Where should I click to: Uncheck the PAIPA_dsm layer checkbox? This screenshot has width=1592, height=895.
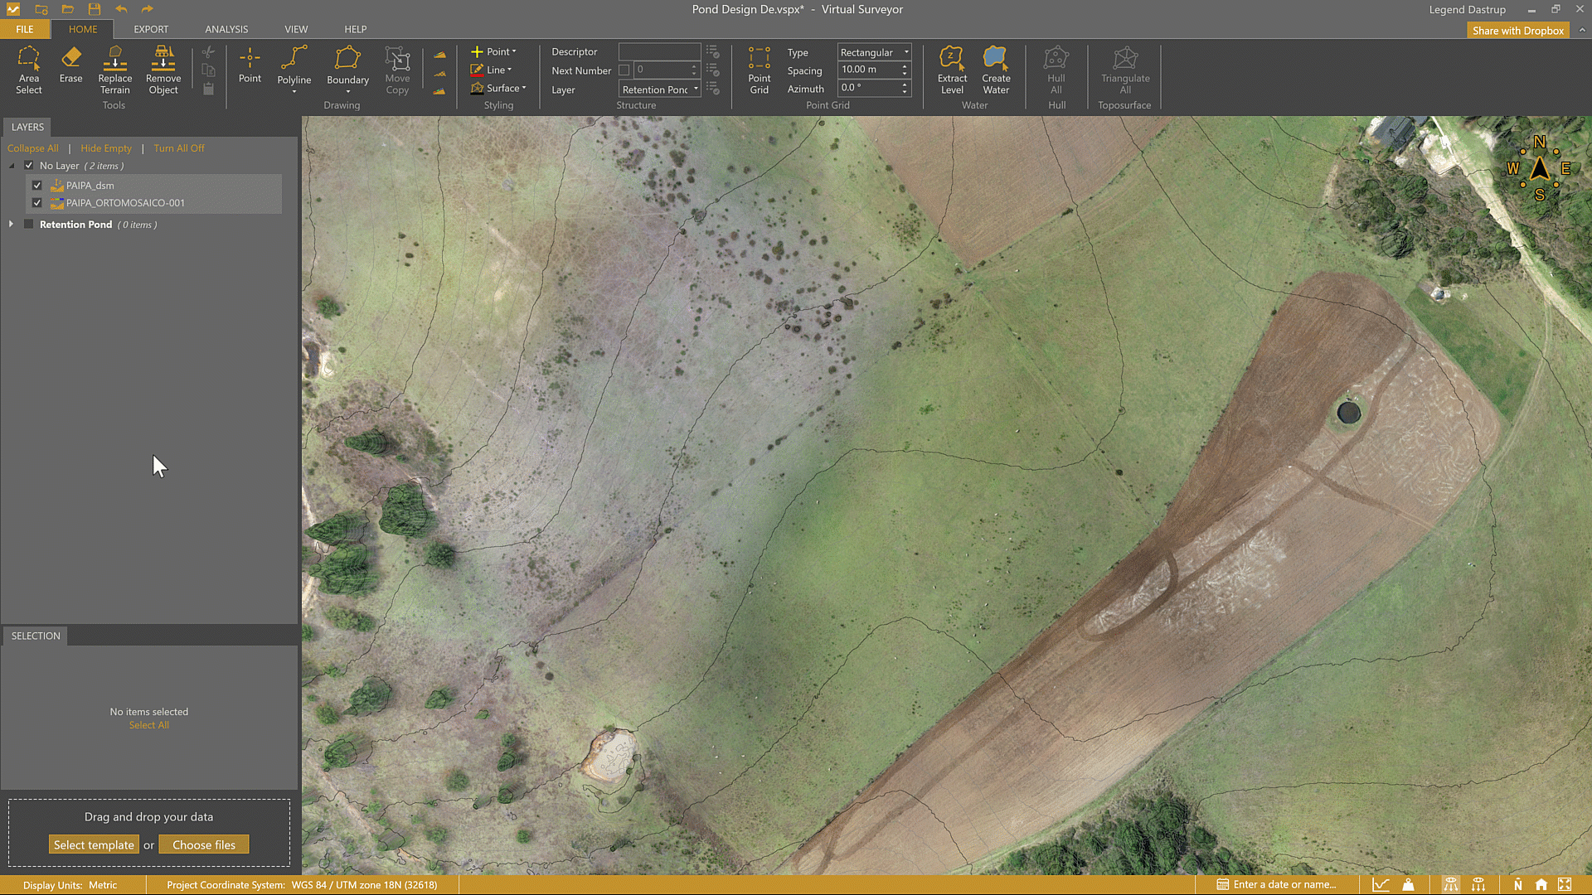click(37, 186)
